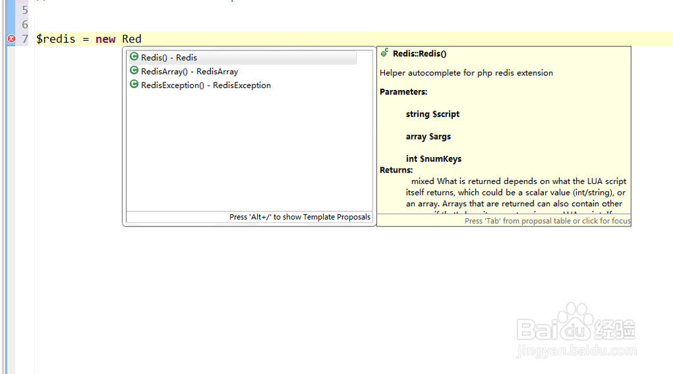Click the 'Returns:' heading in documentation
Image resolution: width=673 pixels, height=374 pixels.
point(396,170)
